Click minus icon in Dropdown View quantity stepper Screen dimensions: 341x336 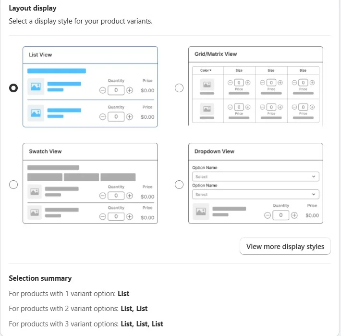267,215
